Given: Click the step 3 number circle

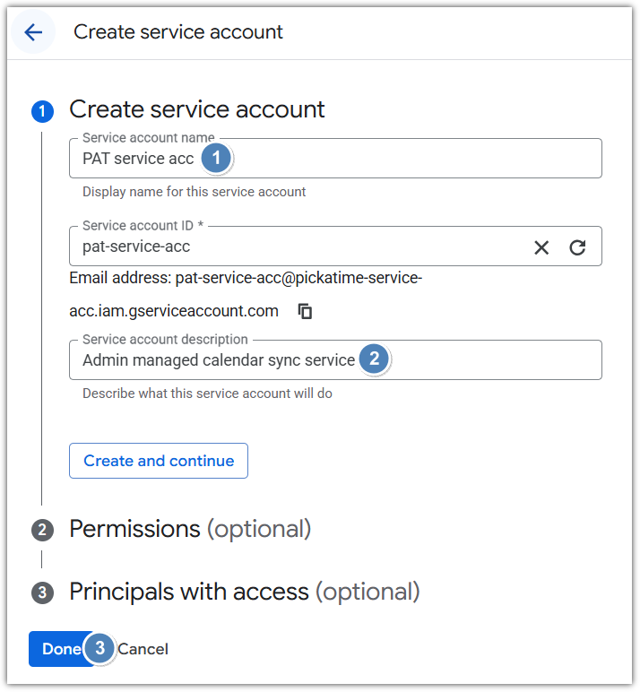Looking at the screenshot, I should click(x=42, y=593).
